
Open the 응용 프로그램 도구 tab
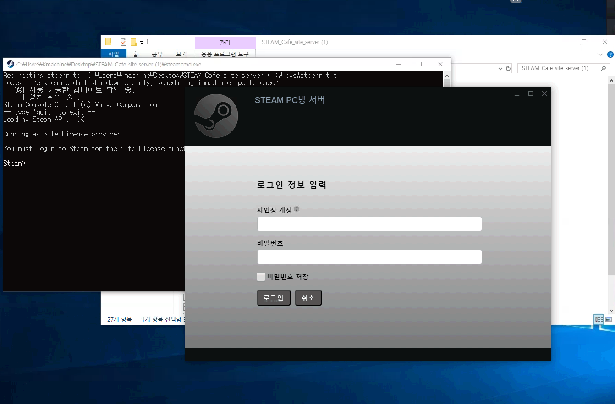click(225, 54)
